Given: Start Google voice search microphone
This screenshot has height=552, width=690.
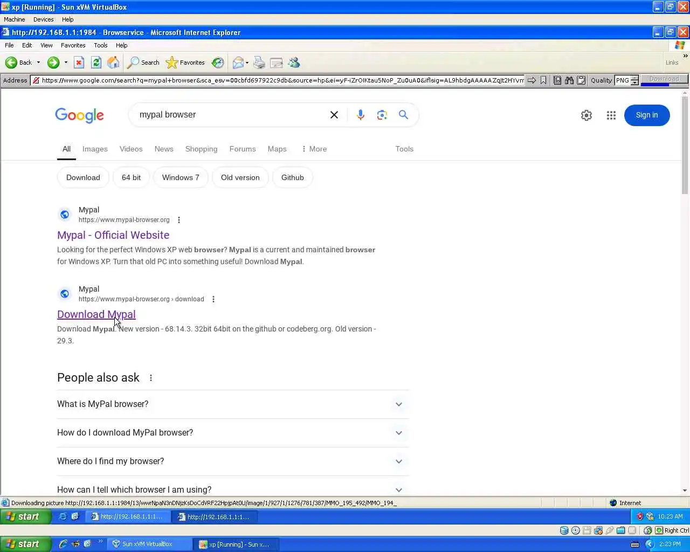Looking at the screenshot, I should coord(361,115).
